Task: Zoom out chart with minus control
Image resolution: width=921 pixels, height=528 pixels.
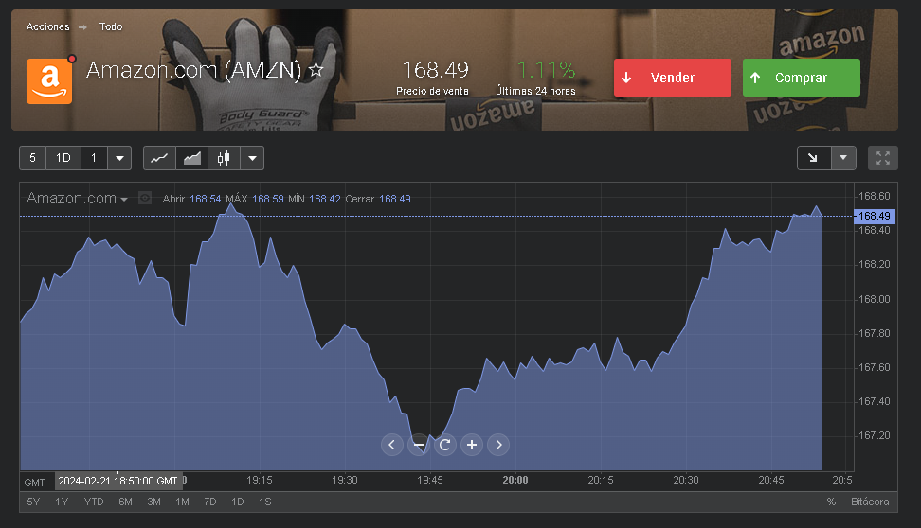Action: 418,445
